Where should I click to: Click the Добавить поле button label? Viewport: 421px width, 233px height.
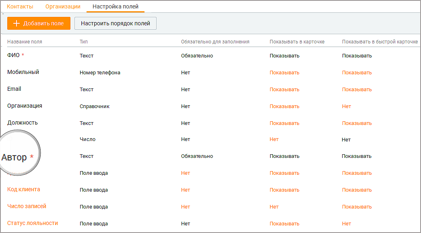(43, 23)
